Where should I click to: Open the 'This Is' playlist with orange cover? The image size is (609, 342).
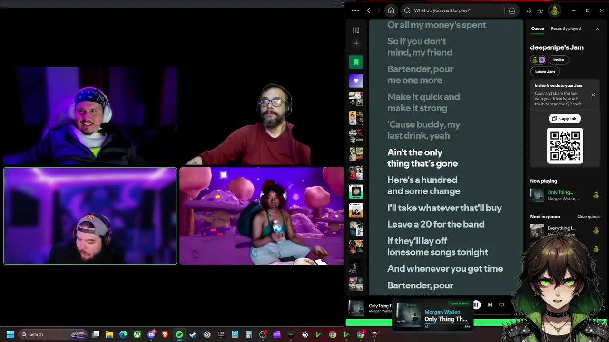pos(356,210)
